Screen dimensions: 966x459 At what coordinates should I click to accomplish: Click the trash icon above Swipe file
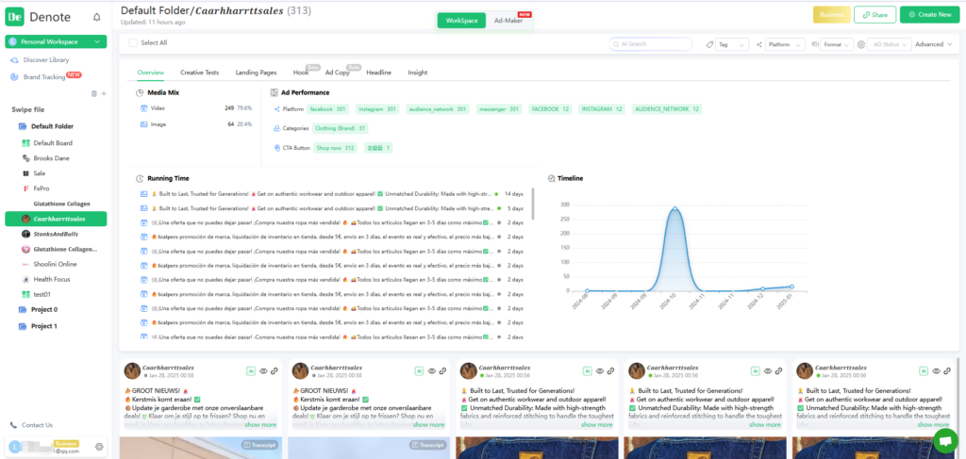coord(93,93)
